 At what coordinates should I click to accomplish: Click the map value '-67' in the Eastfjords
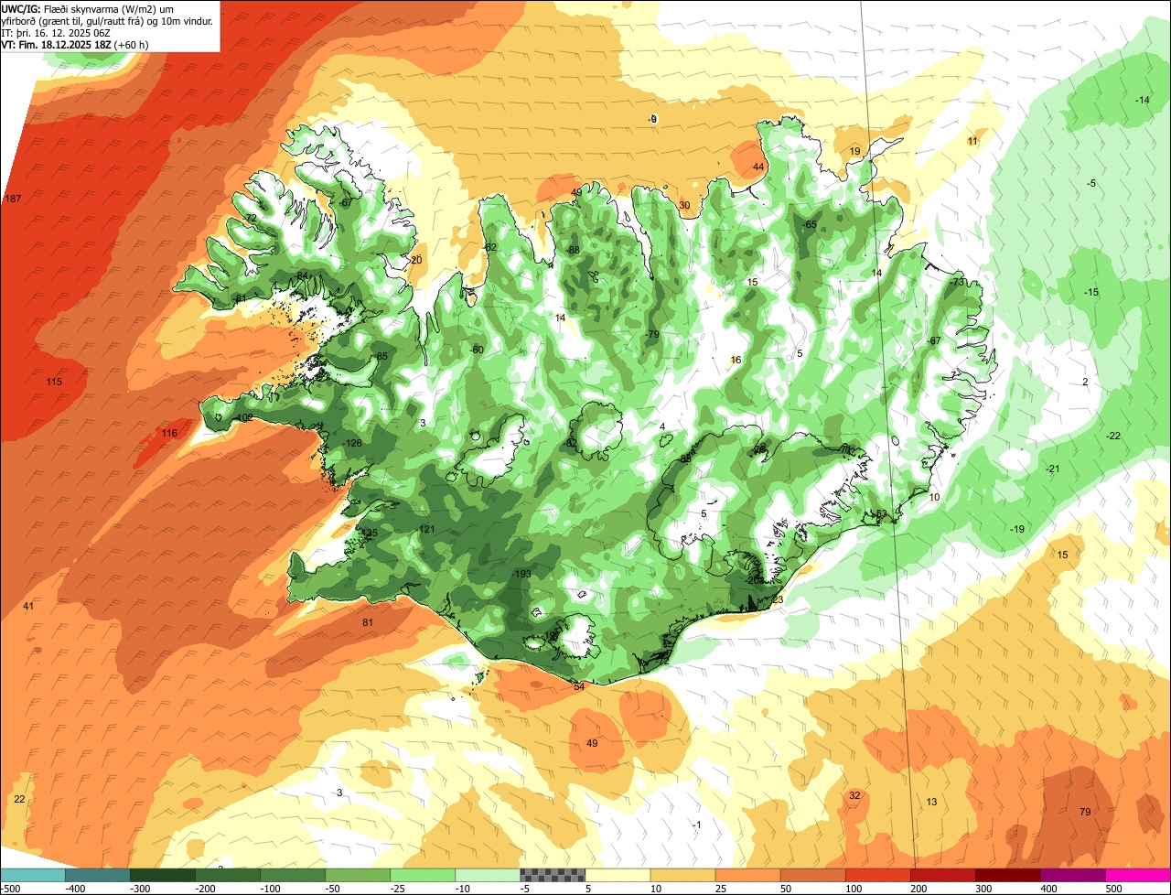[x=933, y=340]
